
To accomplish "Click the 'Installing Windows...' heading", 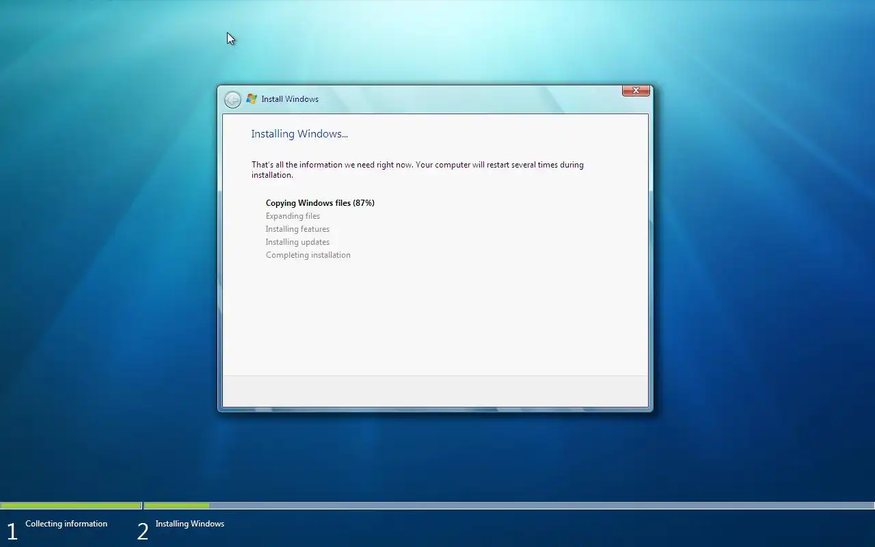I will 299,134.
